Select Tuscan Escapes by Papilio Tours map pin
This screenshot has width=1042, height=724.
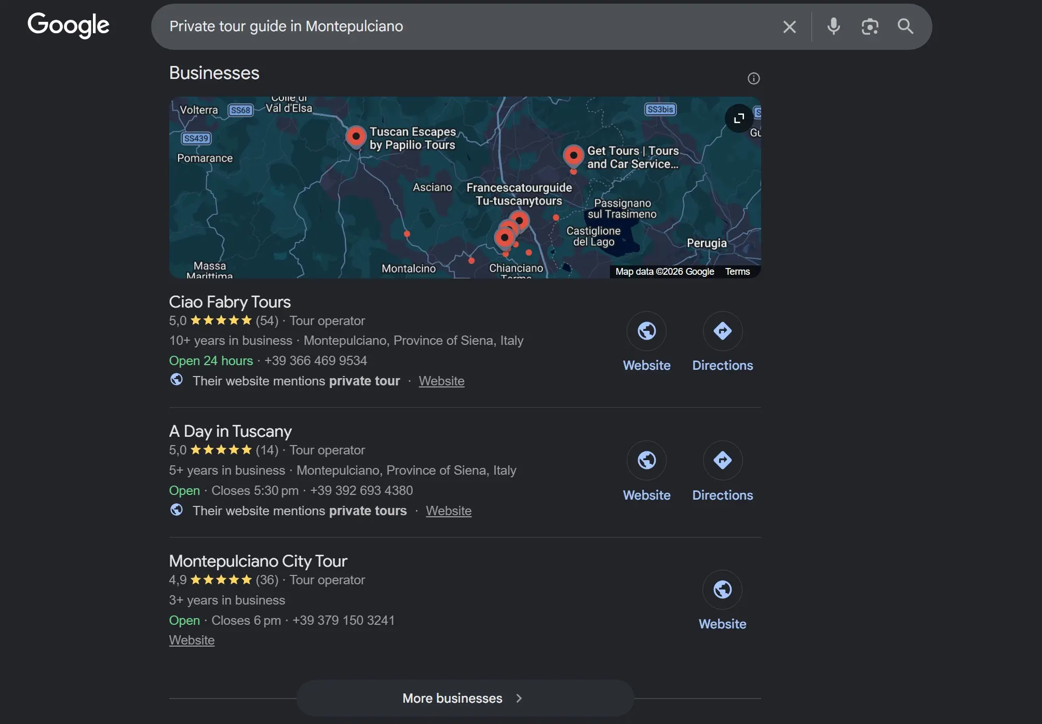coord(356,137)
